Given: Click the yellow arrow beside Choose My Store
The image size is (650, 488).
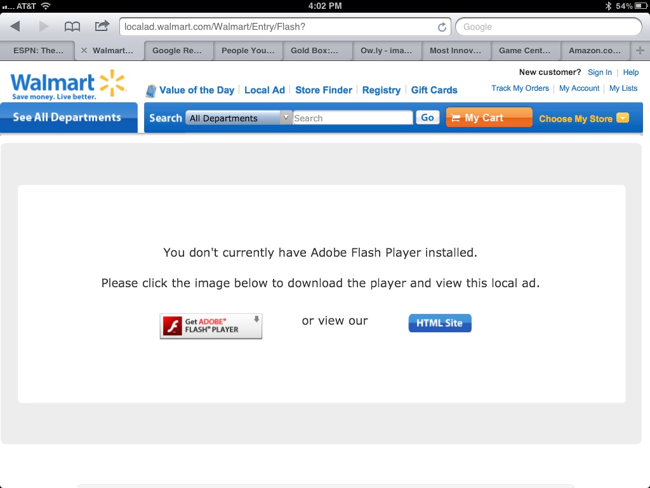Looking at the screenshot, I should (623, 118).
